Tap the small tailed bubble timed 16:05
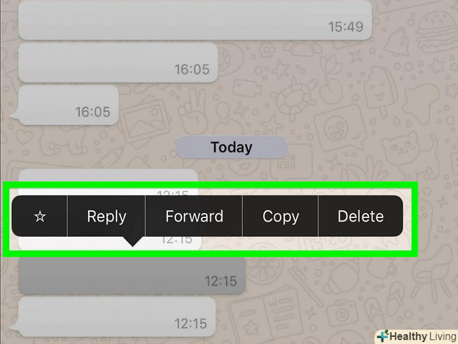The width and height of the screenshot is (458, 344). [65, 105]
